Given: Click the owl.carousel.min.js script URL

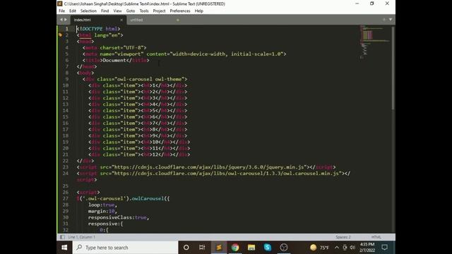Looking at the screenshot, I should 227,174.
